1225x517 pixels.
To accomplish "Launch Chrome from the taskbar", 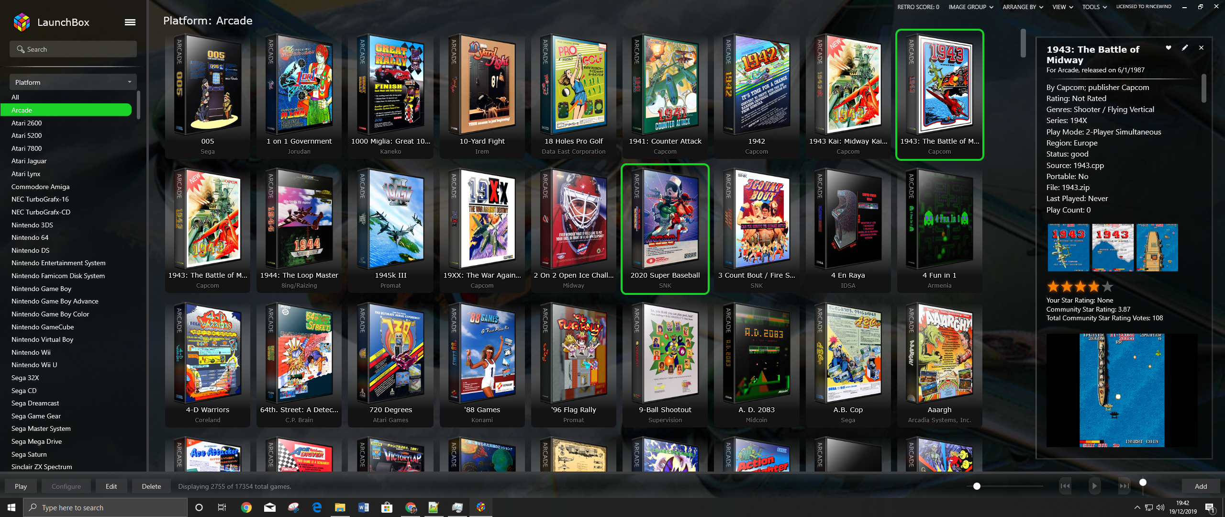I will tap(246, 507).
